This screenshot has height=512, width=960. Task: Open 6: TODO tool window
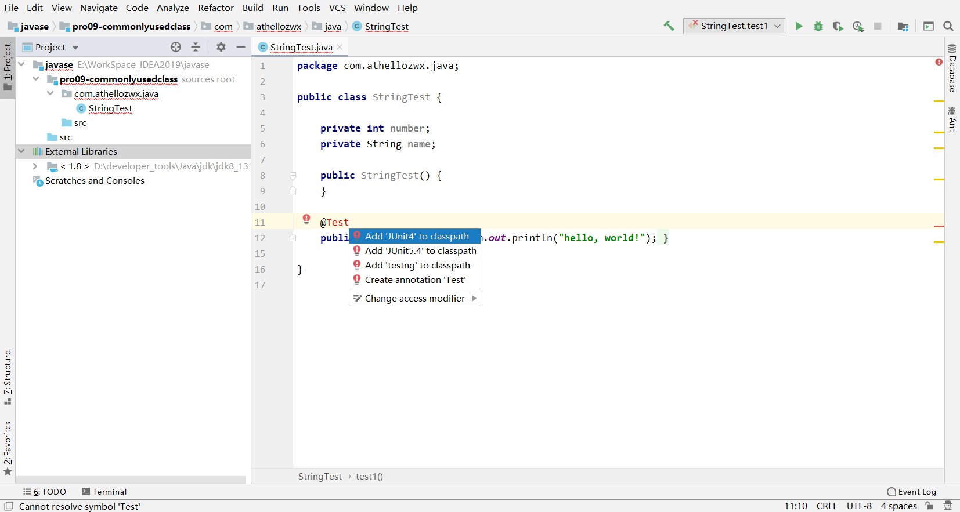coord(45,492)
